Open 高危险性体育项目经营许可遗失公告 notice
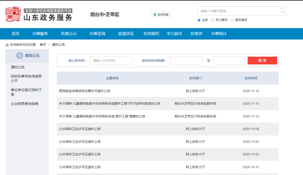Viewport: 303px width, 175px height. pyautogui.click(x=84, y=91)
